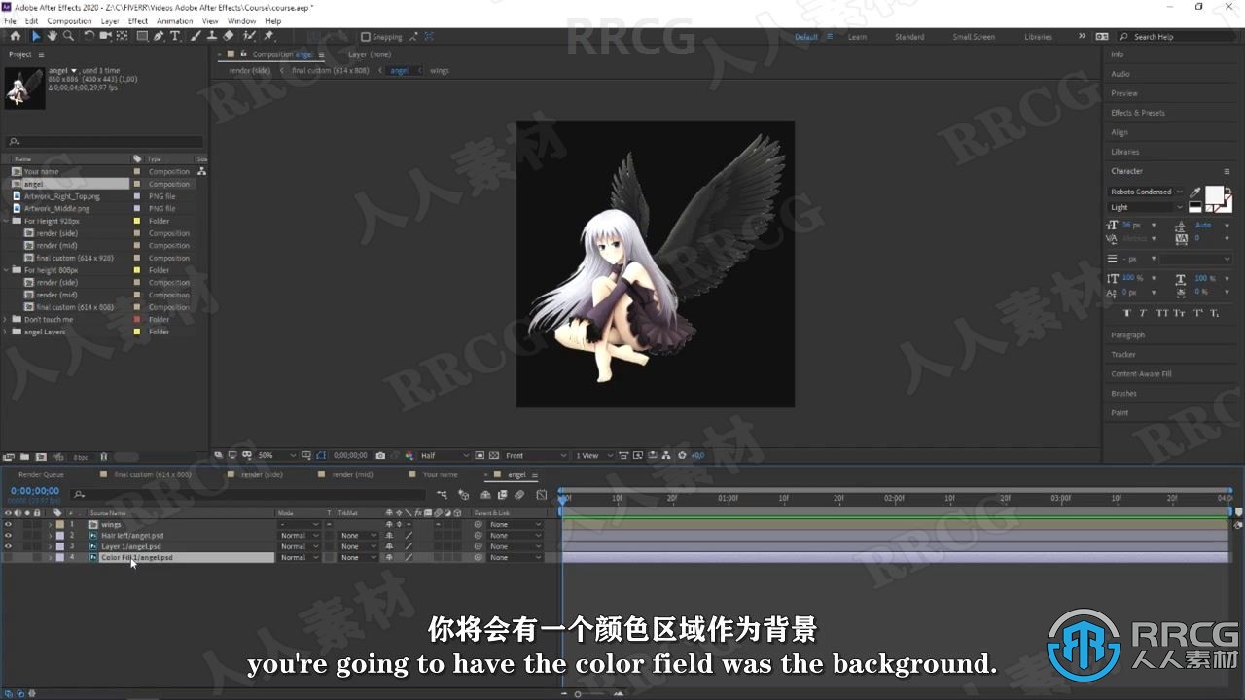Toggle motion blur enable icon in the timeline
The width and height of the screenshot is (1245, 700).
[x=519, y=495]
